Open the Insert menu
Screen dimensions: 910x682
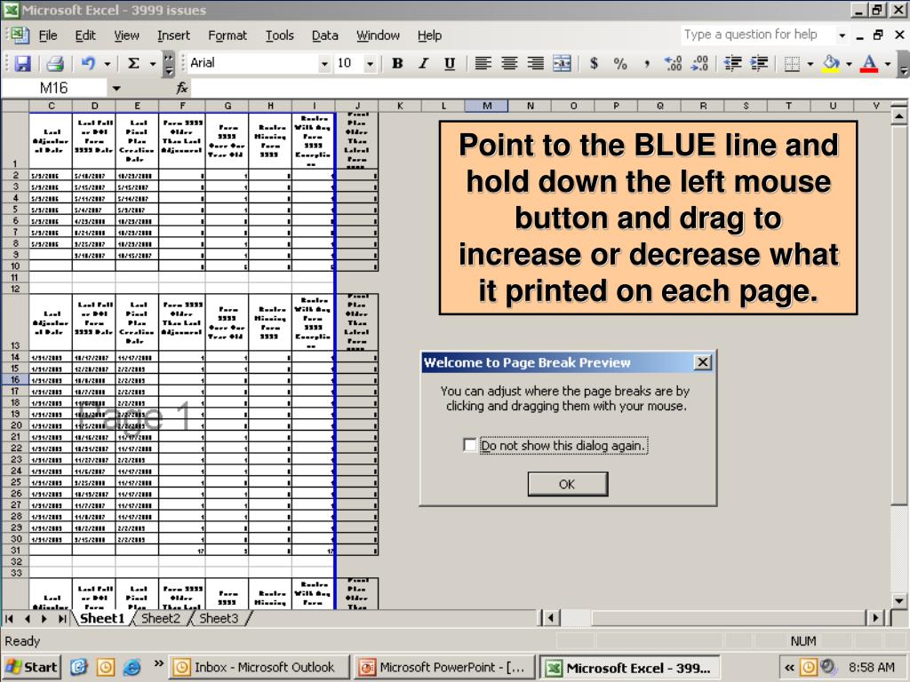click(x=173, y=36)
